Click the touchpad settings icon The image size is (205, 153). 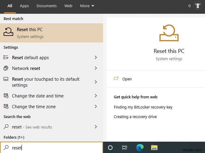(6, 79)
